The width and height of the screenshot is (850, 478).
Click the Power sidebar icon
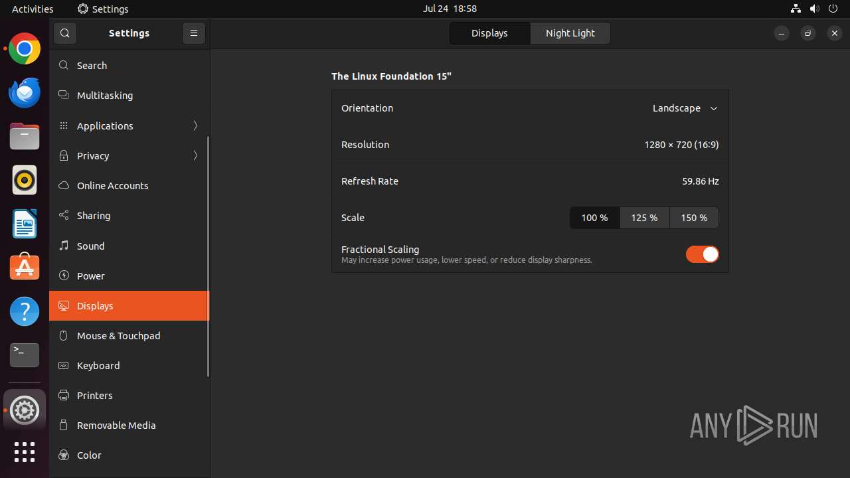tap(64, 276)
